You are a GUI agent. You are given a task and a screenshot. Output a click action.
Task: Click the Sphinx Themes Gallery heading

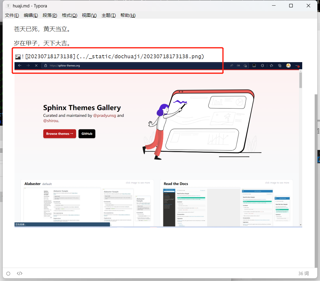(x=82, y=108)
